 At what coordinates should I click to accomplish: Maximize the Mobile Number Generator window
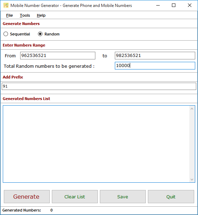pyautogui.click(x=174, y=6)
